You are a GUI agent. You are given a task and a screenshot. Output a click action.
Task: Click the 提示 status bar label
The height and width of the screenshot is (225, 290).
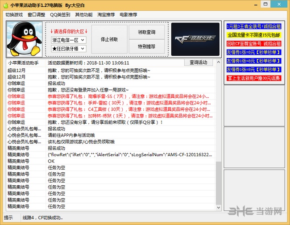pyautogui.click(x=8, y=217)
